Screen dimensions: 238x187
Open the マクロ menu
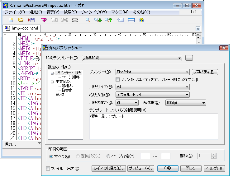[120, 12]
